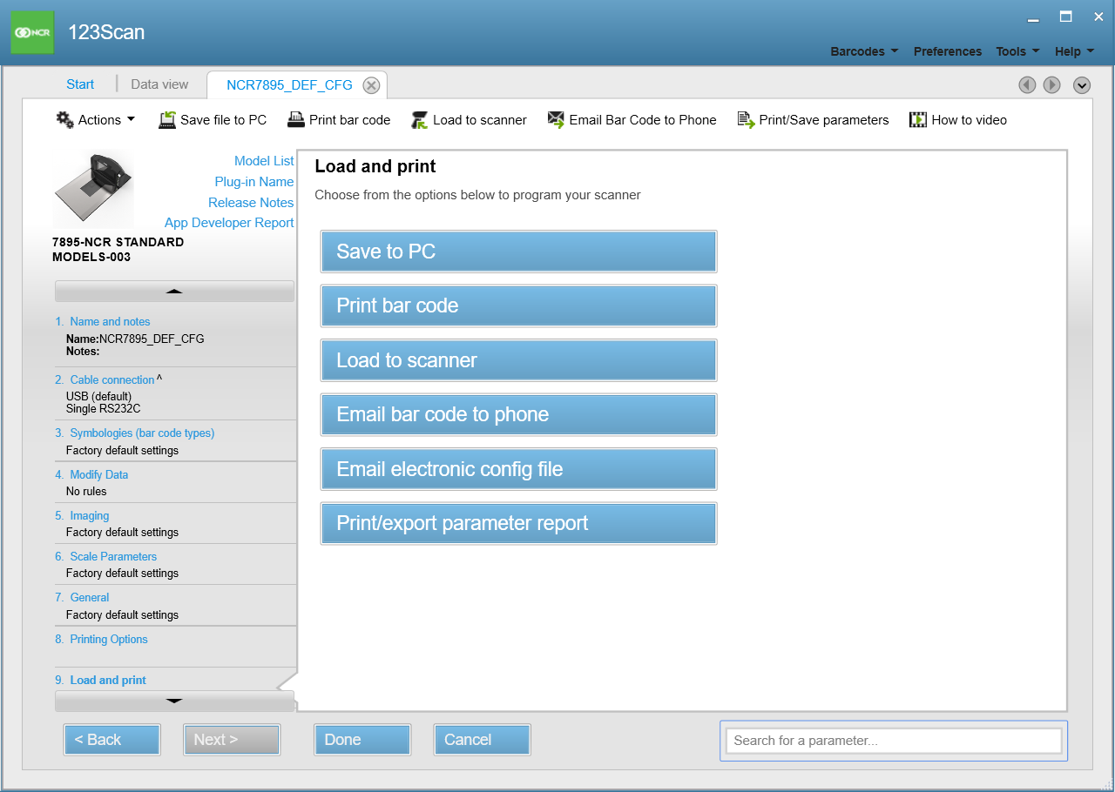Click the Next button
Image resolution: width=1115 pixels, height=792 pixels.
232,740
